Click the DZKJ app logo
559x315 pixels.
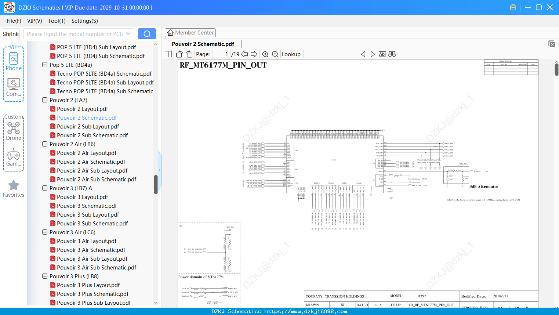tap(9, 7)
